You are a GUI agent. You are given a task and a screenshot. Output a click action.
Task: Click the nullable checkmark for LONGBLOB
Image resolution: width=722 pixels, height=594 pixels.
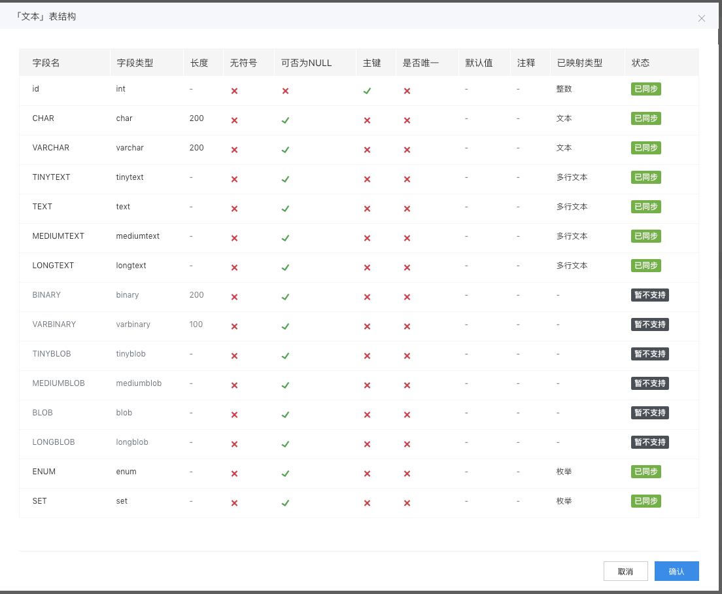[x=285, y=444]
